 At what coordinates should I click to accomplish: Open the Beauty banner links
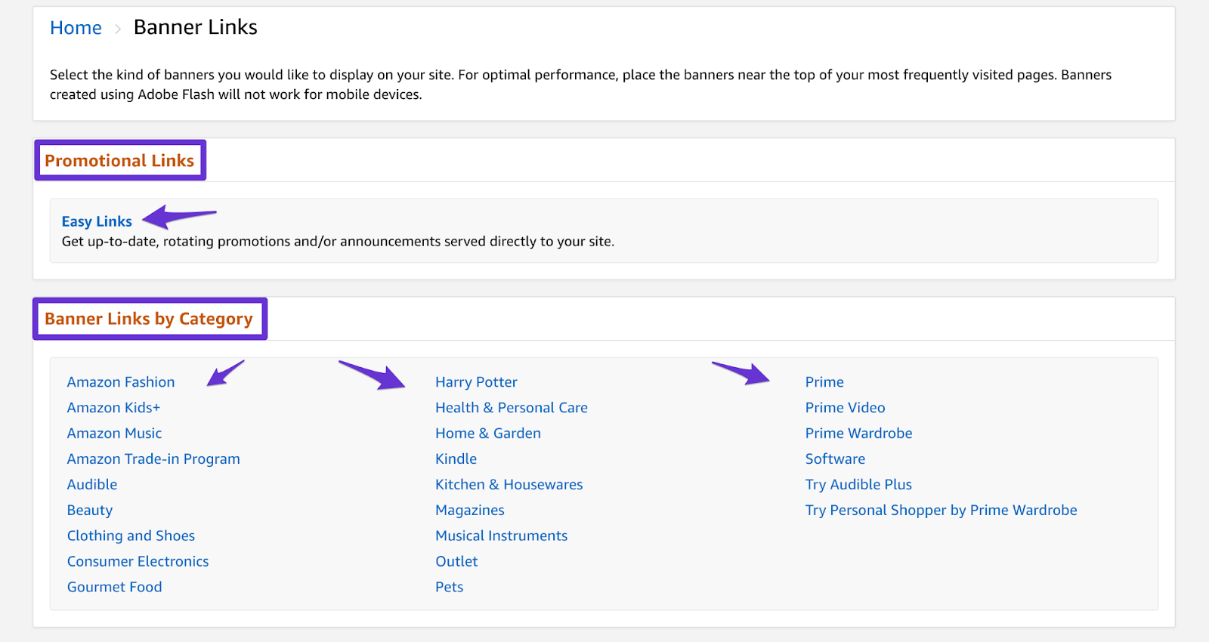point(90,511)
